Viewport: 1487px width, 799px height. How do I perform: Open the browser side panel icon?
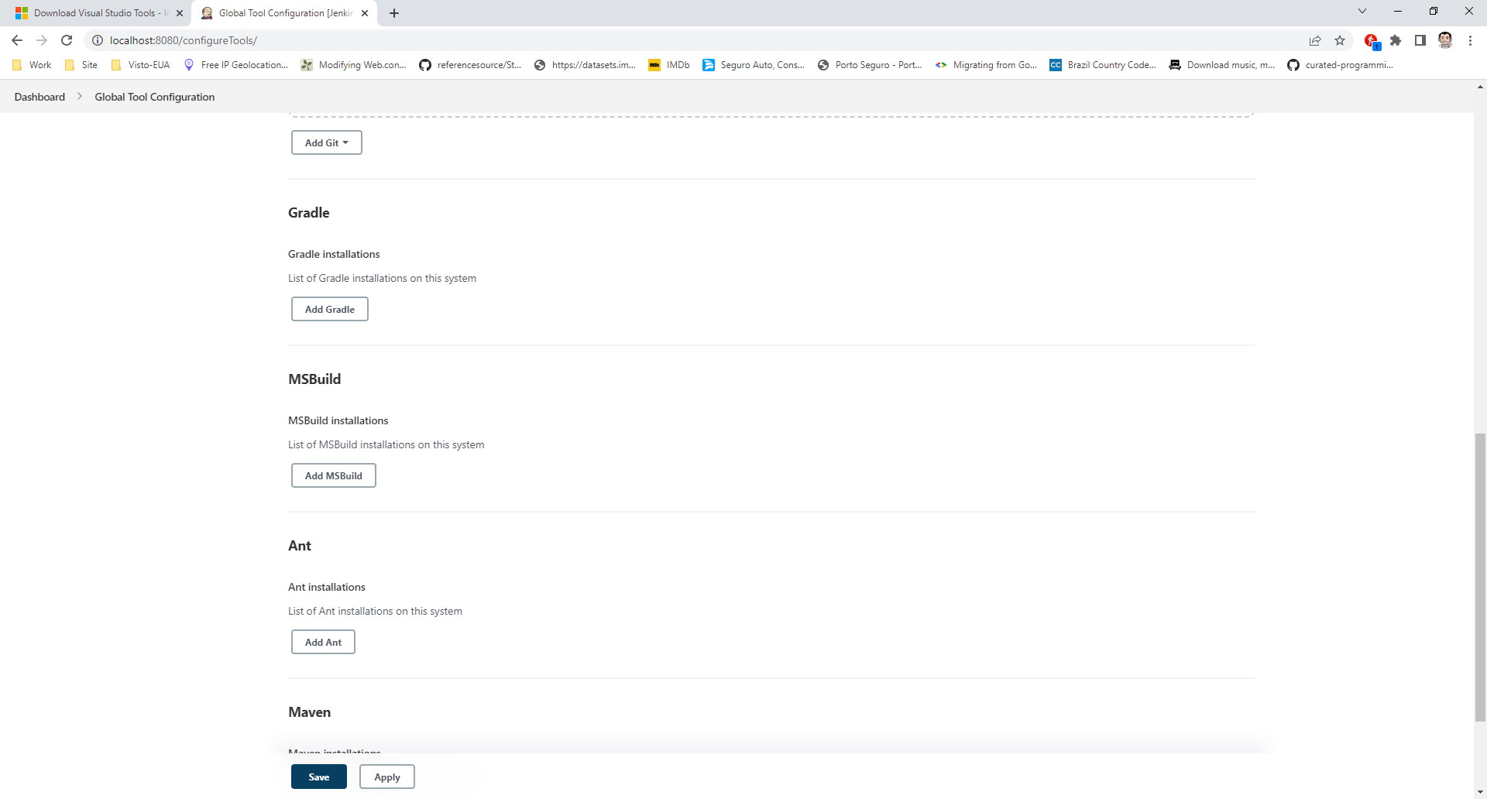(1420, 40)
